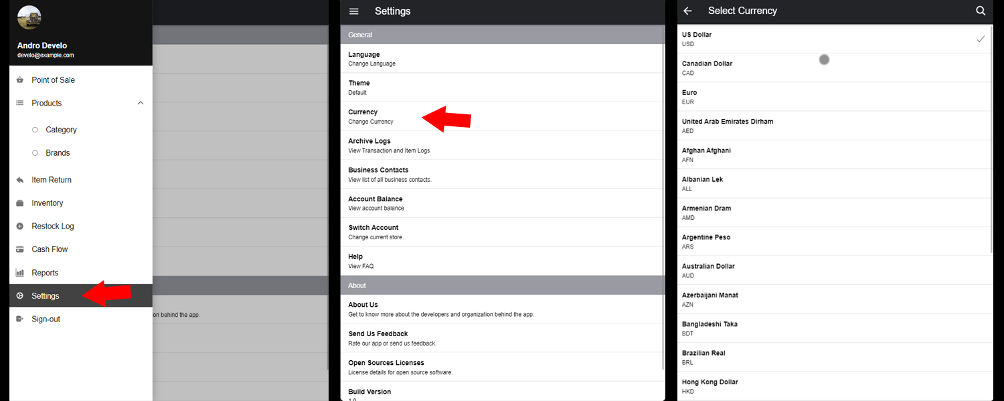Collapse the Products menu chevron
Viewport: 1004px width, 401px height.
(x=141, y=103)
